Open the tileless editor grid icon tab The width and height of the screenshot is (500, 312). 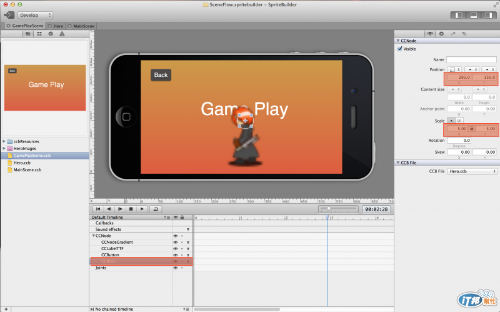pos(39,34)
